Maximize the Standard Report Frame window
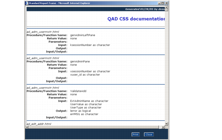222x140 pixels. click(x=162, y=3)
